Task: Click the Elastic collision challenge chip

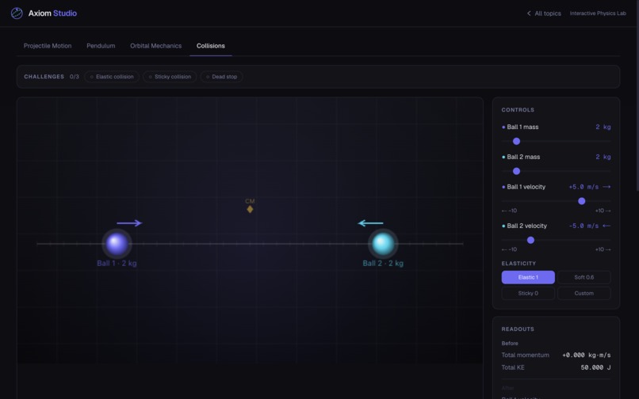Action: [x=112, y=77]
